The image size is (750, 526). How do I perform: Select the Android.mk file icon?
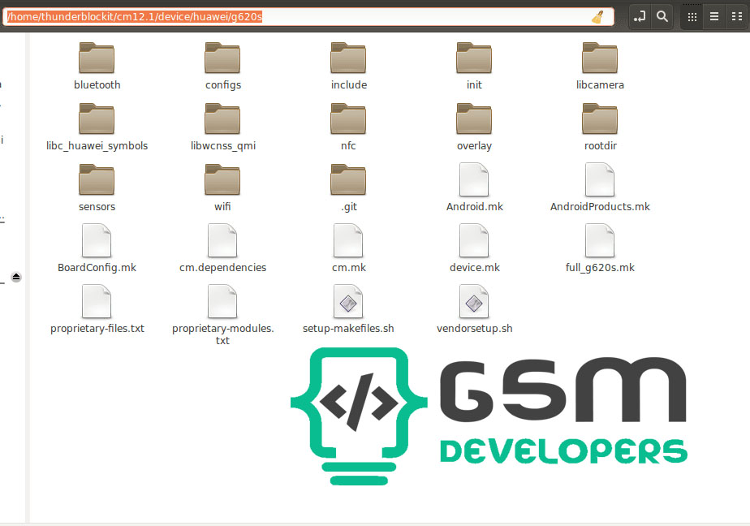click(474, 179)
